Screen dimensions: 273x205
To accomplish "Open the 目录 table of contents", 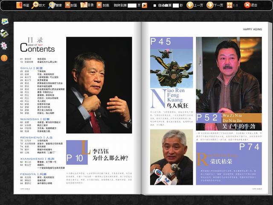I will (87, 5).
